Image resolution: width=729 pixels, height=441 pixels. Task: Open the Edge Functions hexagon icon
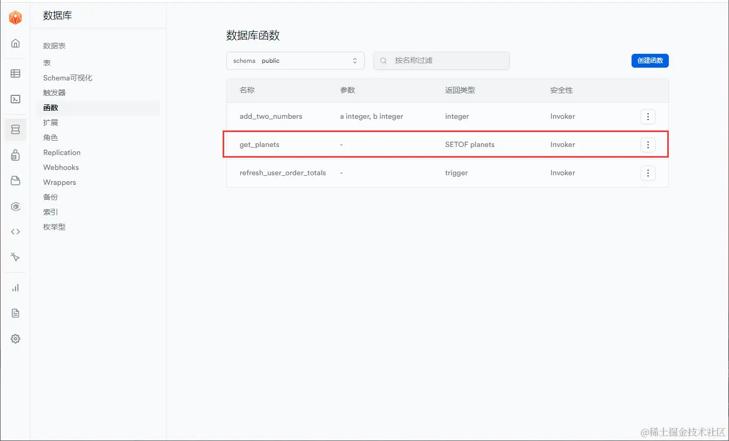click(x=15, y=206)
